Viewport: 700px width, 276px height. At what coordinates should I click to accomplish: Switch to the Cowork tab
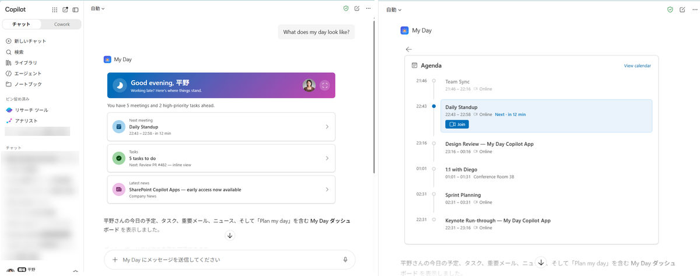[62, 25]
